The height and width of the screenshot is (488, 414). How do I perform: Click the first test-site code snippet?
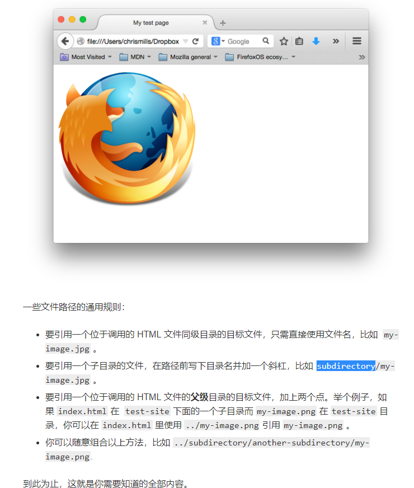click(147, 411)
